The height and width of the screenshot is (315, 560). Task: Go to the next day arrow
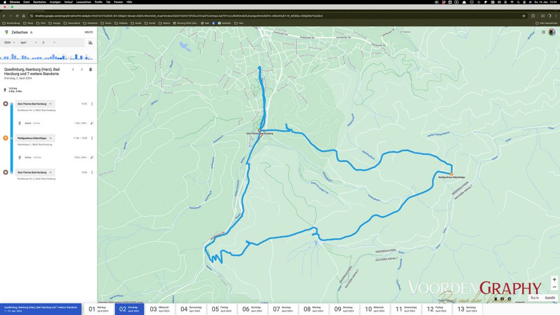(81, 69)
